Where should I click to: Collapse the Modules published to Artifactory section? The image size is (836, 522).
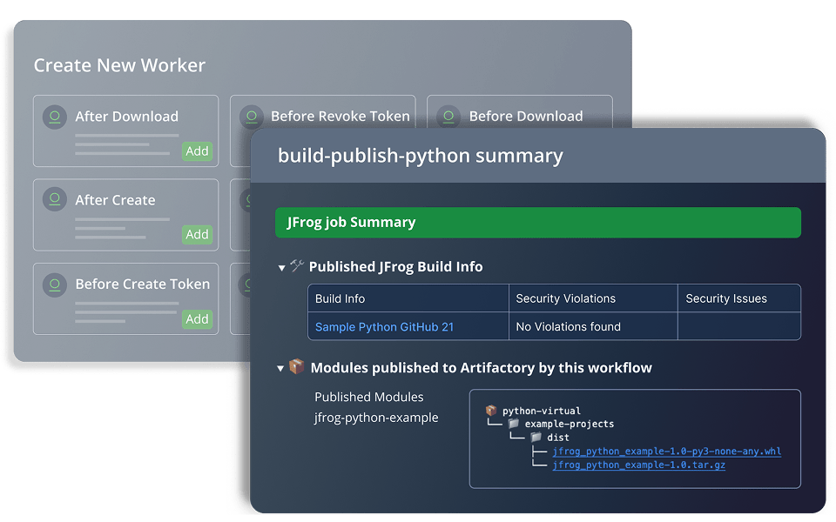coord(280,369)
